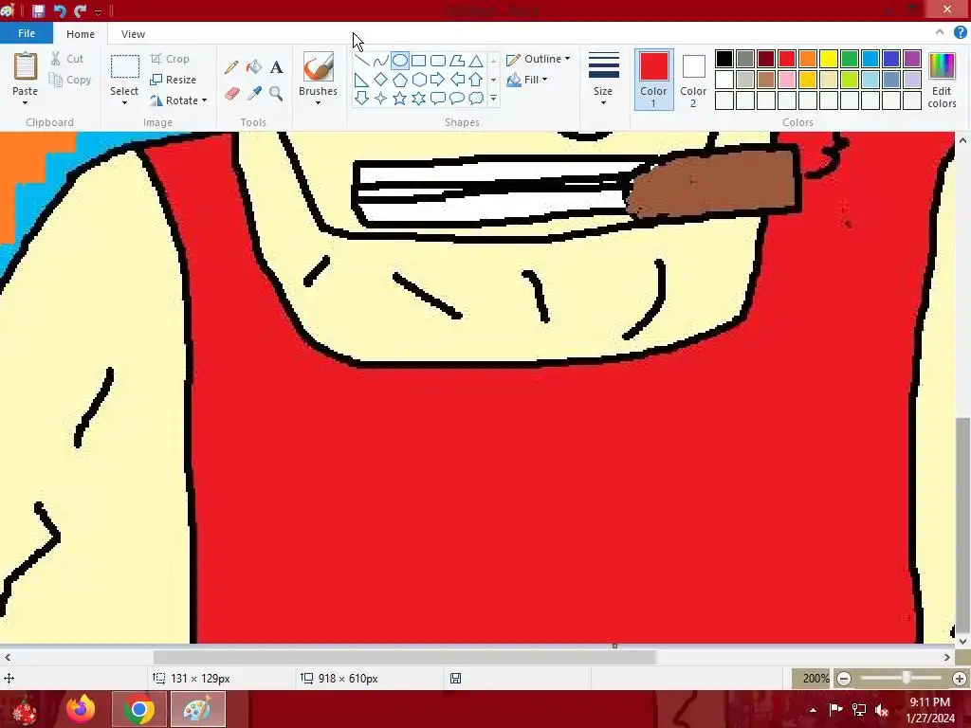Screen dimensions: 971x728
Task: Choose the Triangle shape
Action: [476, 61]
